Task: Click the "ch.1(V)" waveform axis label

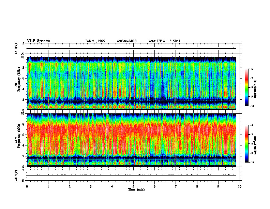Action: [x=16, y=48]
